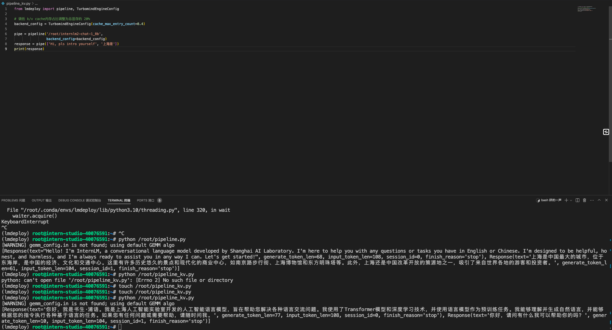Viewport: 612px width, 330px height.
Task: Split the terminal pane
Action: point(577,200)
